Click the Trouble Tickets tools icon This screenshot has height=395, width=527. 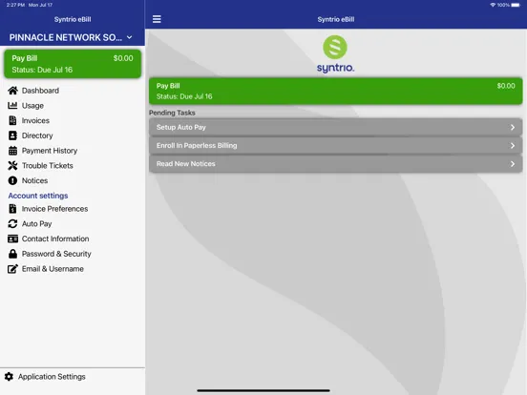pyautogui.click(x=12, y=166)
